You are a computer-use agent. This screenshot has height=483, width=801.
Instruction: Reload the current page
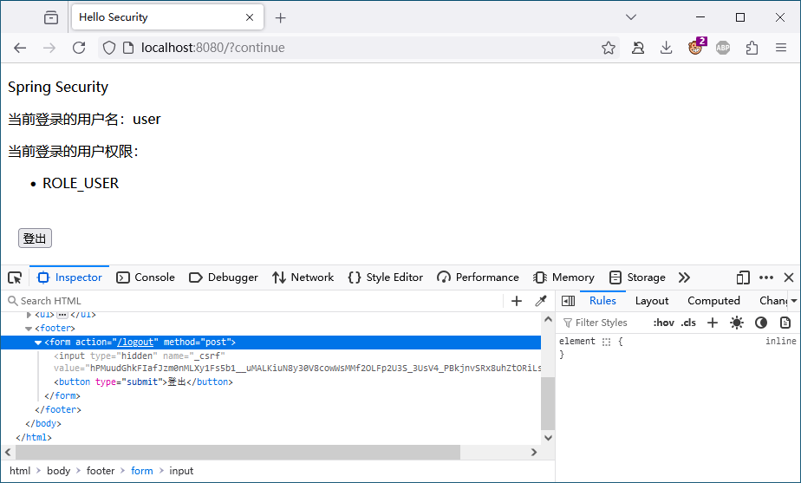pos(79,48)
